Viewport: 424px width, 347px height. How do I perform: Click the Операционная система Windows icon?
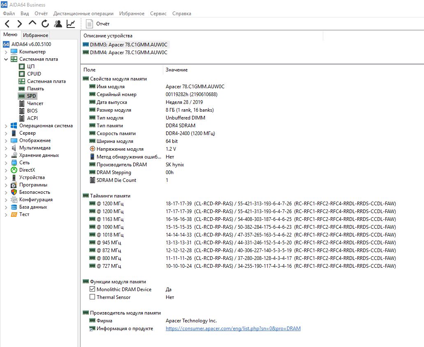[14, 126]
